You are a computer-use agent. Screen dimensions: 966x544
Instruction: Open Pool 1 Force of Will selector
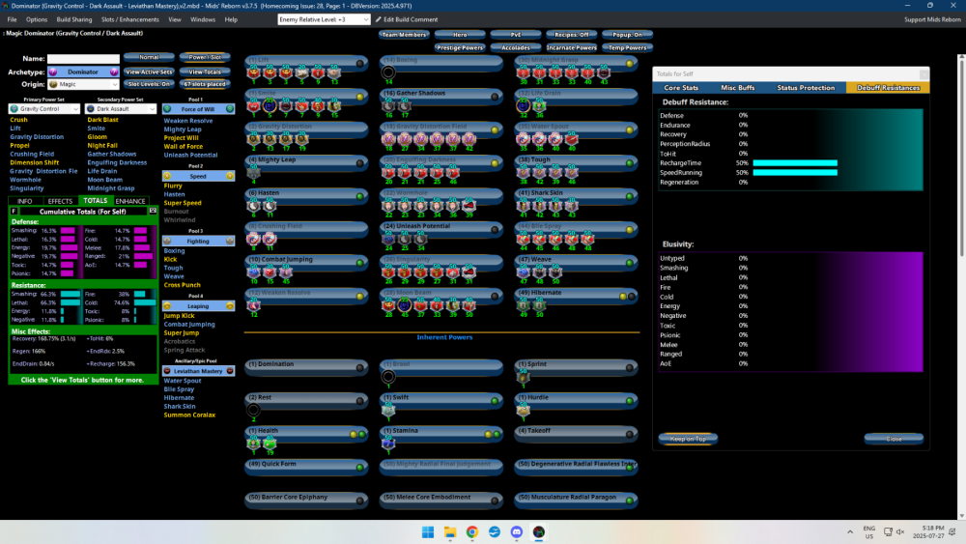tap(198, 109)
